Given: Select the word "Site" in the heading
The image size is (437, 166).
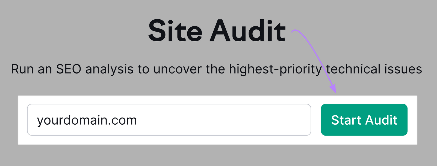Looking at the screenshot, I should tap(175, 31).
